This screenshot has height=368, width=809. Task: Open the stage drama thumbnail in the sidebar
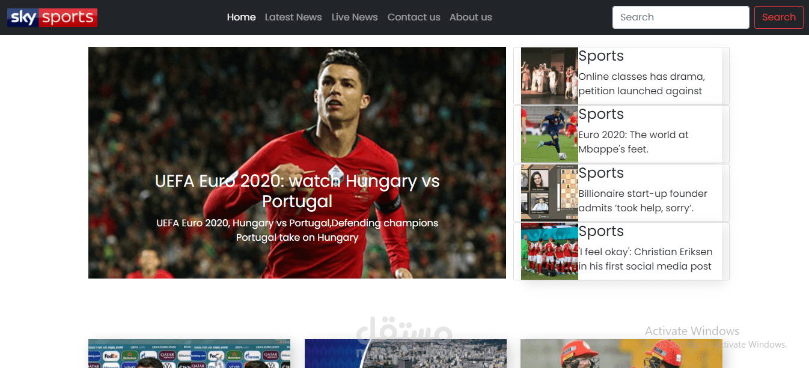click(549, 76)
